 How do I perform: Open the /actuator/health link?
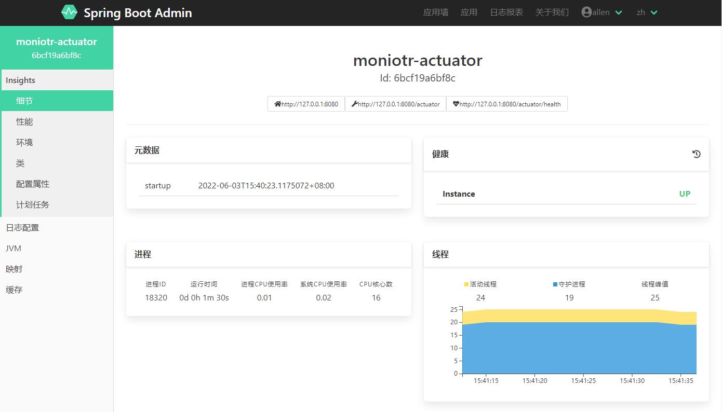(x=507, y=104)
